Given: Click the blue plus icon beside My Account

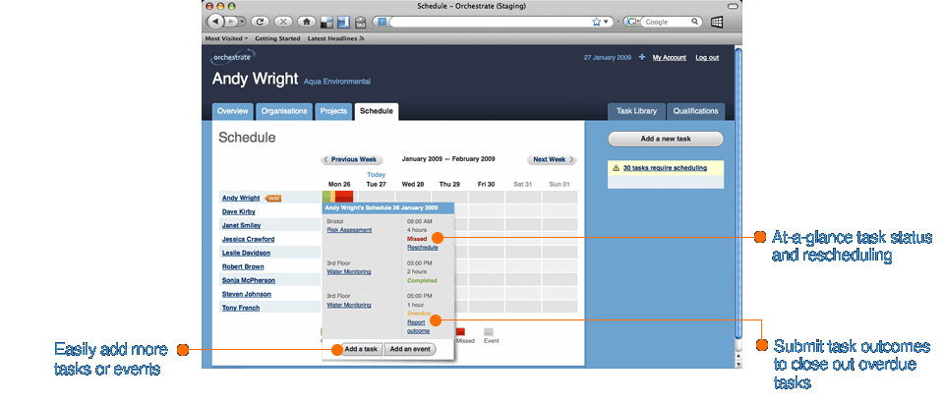Looking at the screenshot, I should tap(641, 58).
